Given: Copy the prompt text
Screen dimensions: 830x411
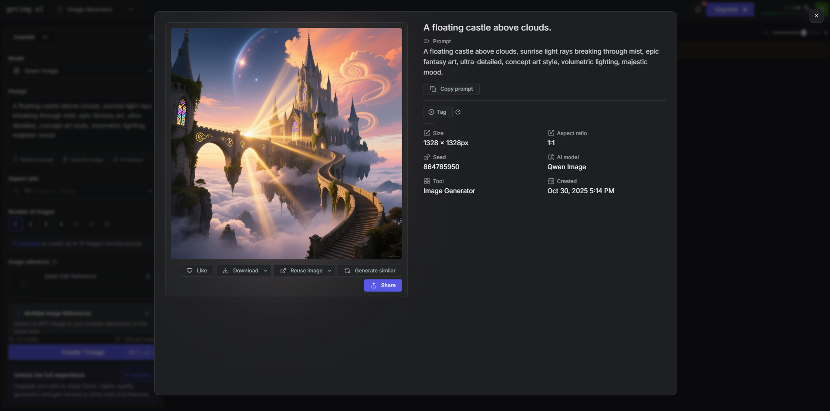Looking at the screenshot, I should [x=451, y=89].
